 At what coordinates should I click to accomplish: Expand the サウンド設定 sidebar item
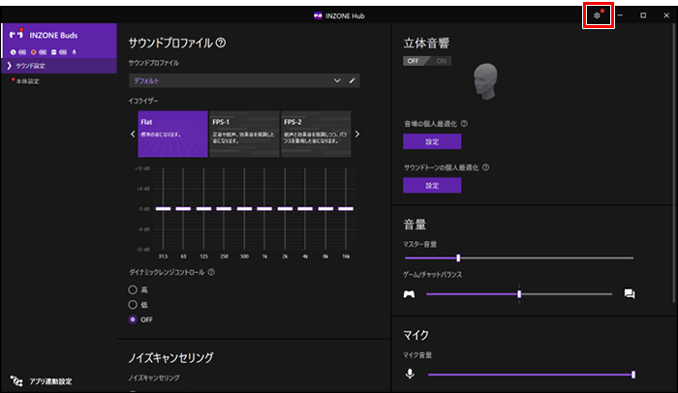59,66
